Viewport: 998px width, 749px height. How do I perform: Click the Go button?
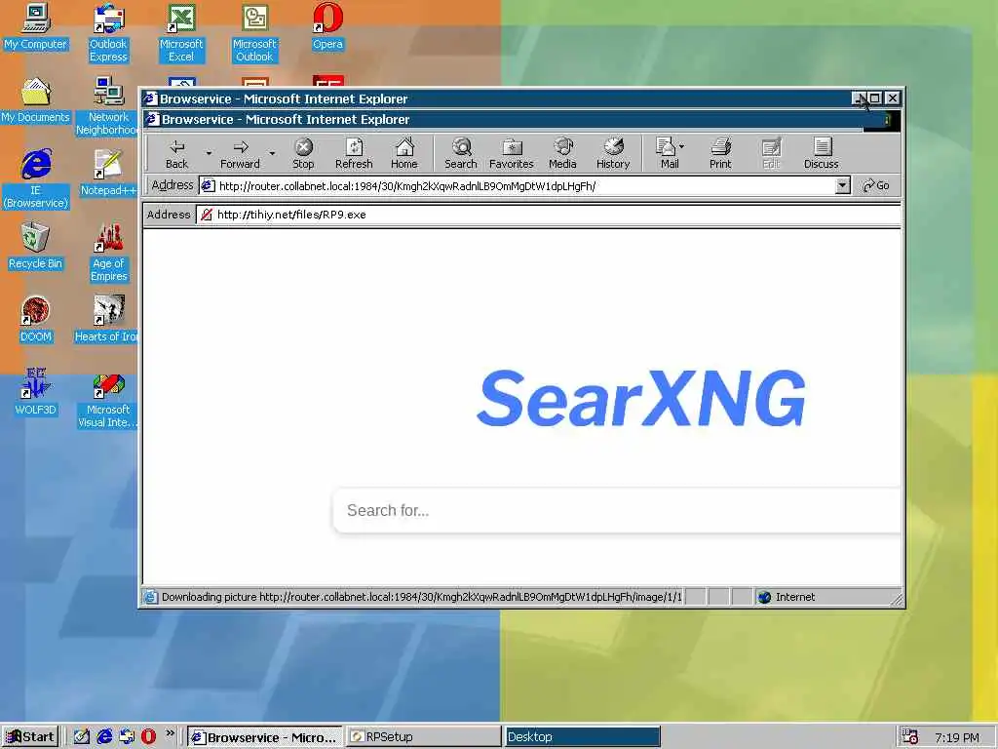876,185
